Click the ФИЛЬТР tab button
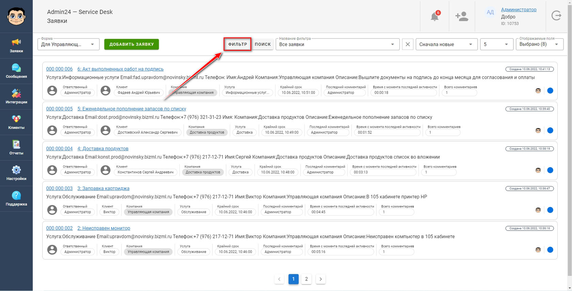 point(238,44)
